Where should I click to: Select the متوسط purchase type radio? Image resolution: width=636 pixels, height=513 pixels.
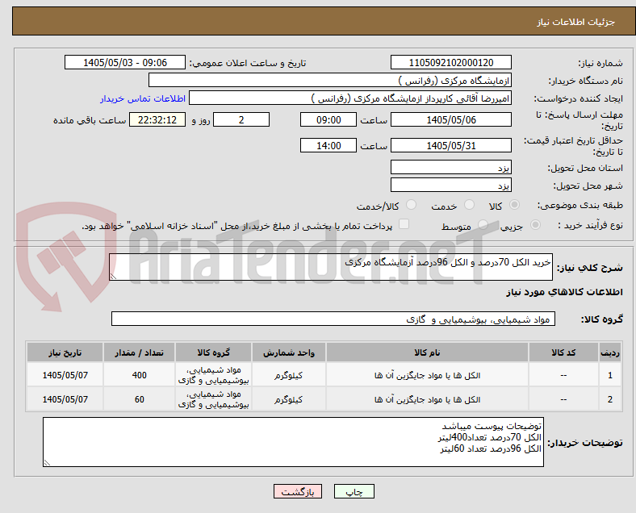point(483,225)
